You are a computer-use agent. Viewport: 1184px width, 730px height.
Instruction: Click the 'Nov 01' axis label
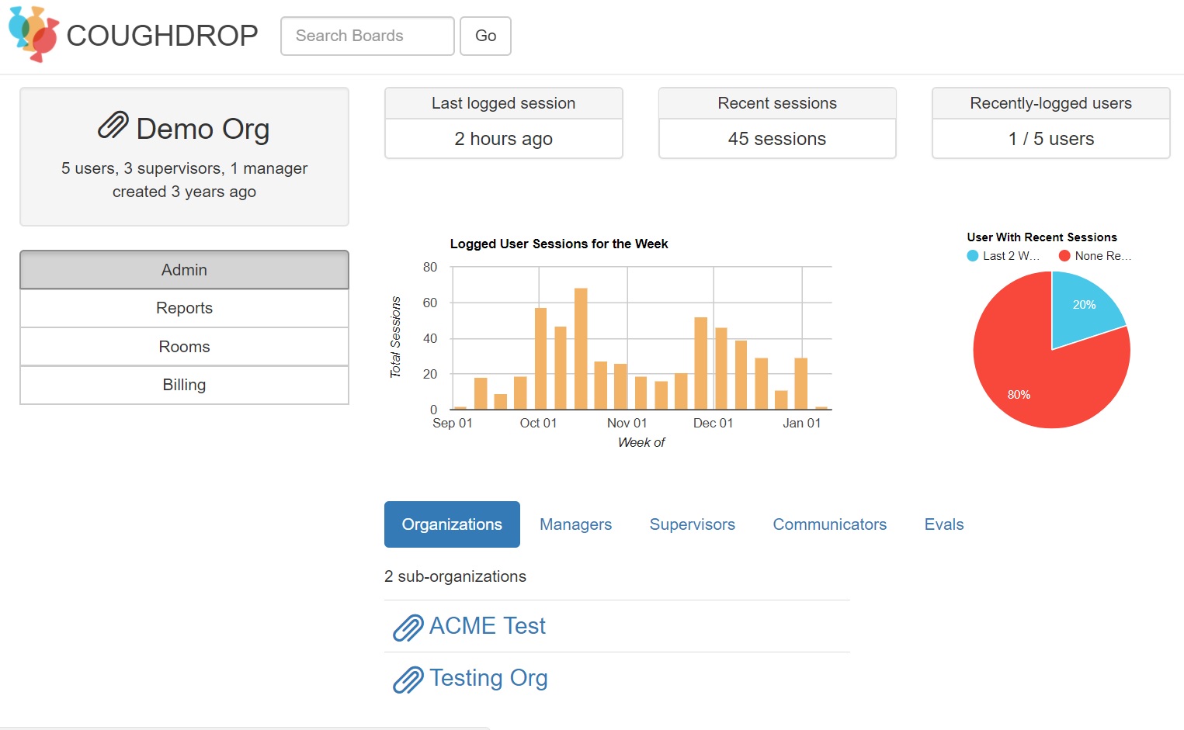pos(627,423)
